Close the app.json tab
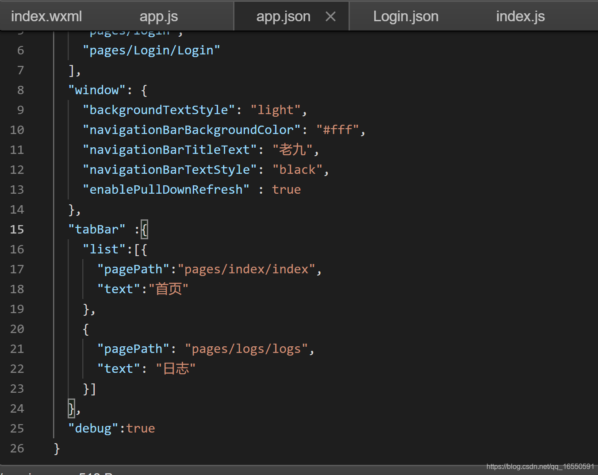The image size is (598, 475). 330,16
